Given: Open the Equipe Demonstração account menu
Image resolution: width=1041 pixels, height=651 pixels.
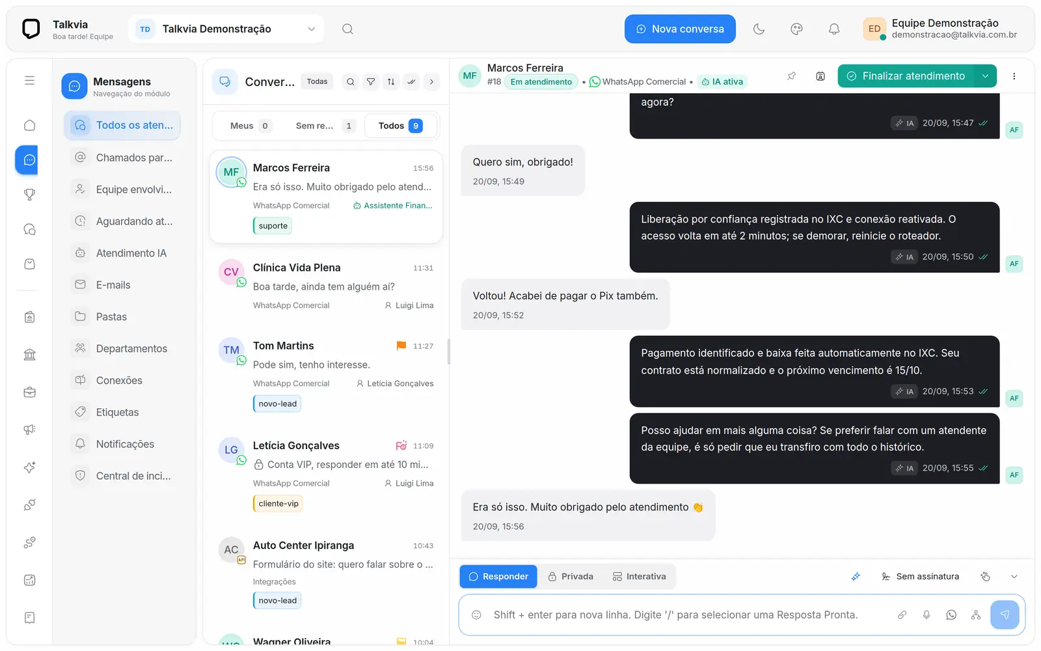Looking at the screenshot, I should 941,29.
